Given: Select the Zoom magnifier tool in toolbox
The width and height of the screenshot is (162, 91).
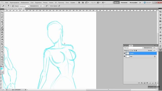Looking at the screenshot, I should [2, 64].
